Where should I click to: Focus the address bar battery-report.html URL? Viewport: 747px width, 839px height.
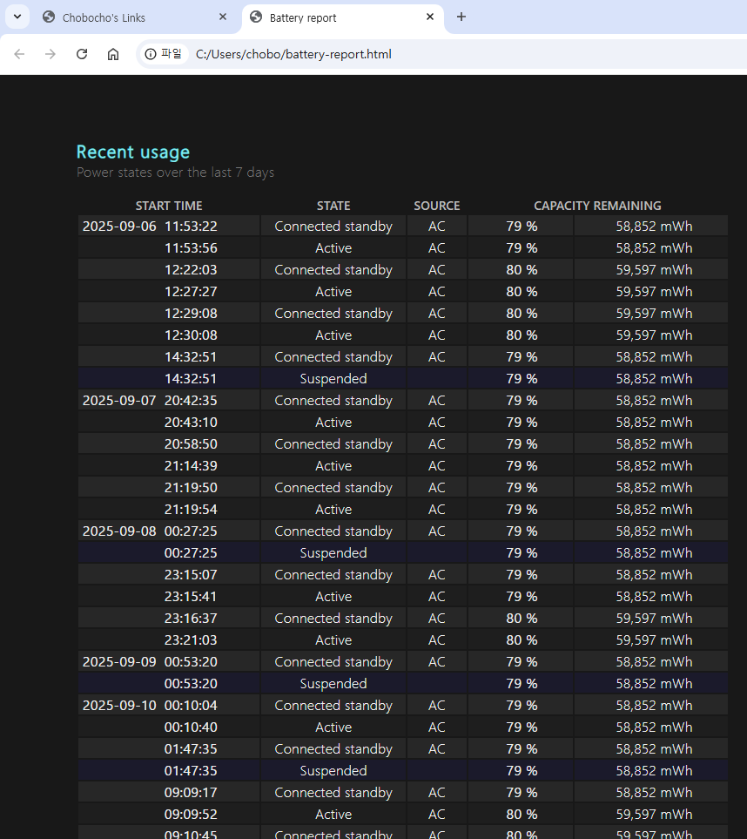(x=293, y=54)
